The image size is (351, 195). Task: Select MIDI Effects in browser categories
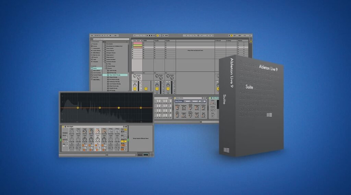coord(96,53)
